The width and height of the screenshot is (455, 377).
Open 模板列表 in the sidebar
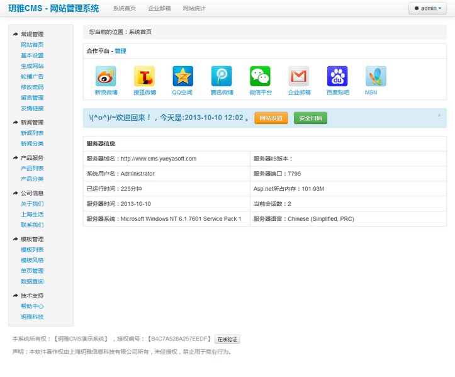(x=32, y=250)
